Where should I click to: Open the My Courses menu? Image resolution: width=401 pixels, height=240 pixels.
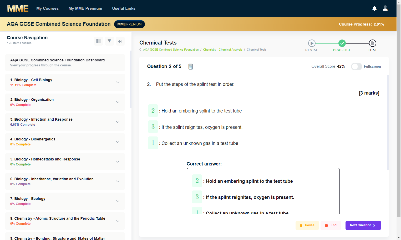[47, 8]
